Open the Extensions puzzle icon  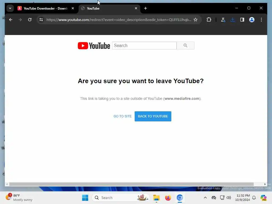(x=209, y=20)
